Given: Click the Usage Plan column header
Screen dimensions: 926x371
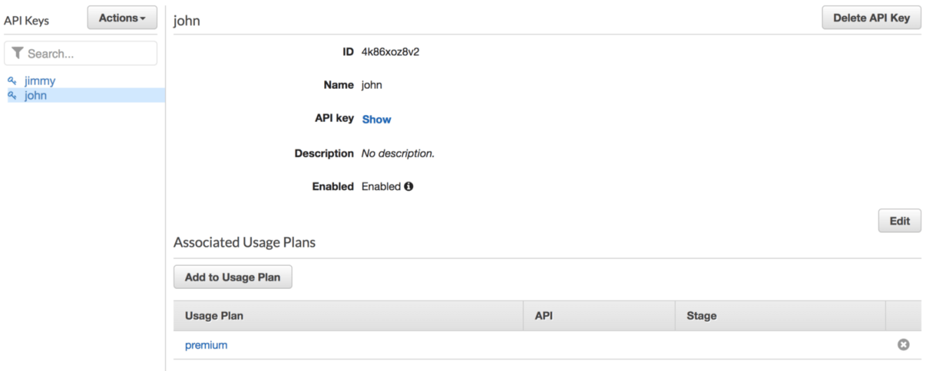Looking at the screenshot, I should [x=214, y=316].
